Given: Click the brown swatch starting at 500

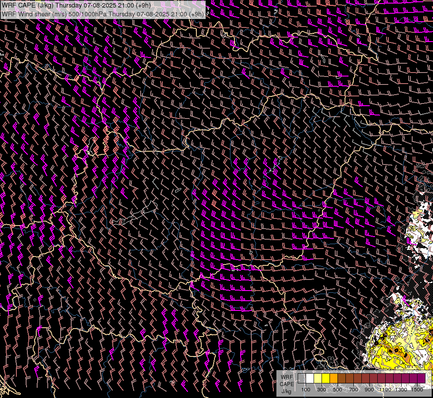Looking at the screenshot, I should click(x=341, y=379).
